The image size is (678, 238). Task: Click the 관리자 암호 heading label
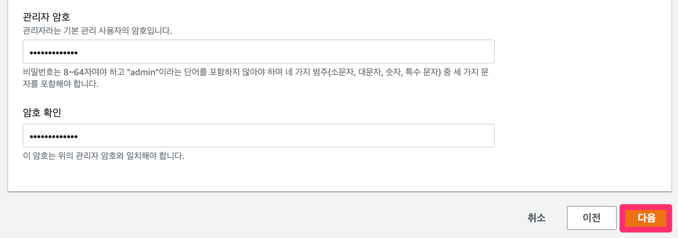[46, 17]
